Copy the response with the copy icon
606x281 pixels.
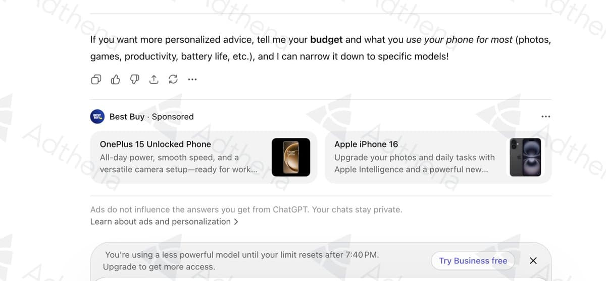(96, 80)
